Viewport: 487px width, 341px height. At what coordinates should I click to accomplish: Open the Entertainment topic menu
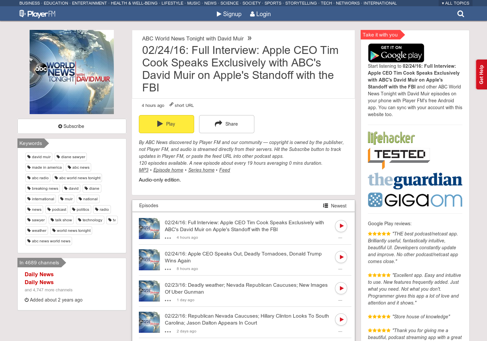pos(90,3)
